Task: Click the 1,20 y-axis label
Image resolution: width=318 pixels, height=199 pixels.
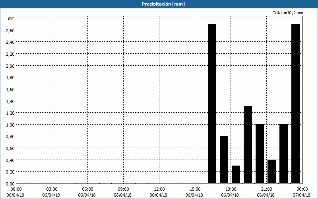Action: click(10, 113)
